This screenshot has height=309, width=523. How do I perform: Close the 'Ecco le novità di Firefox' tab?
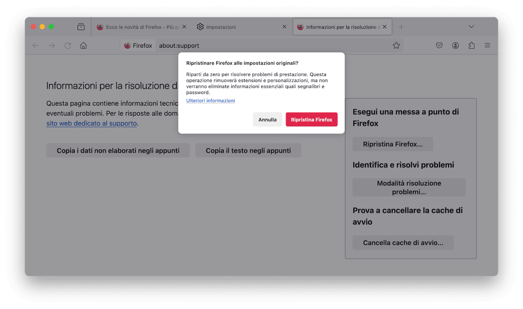point(185,27)
